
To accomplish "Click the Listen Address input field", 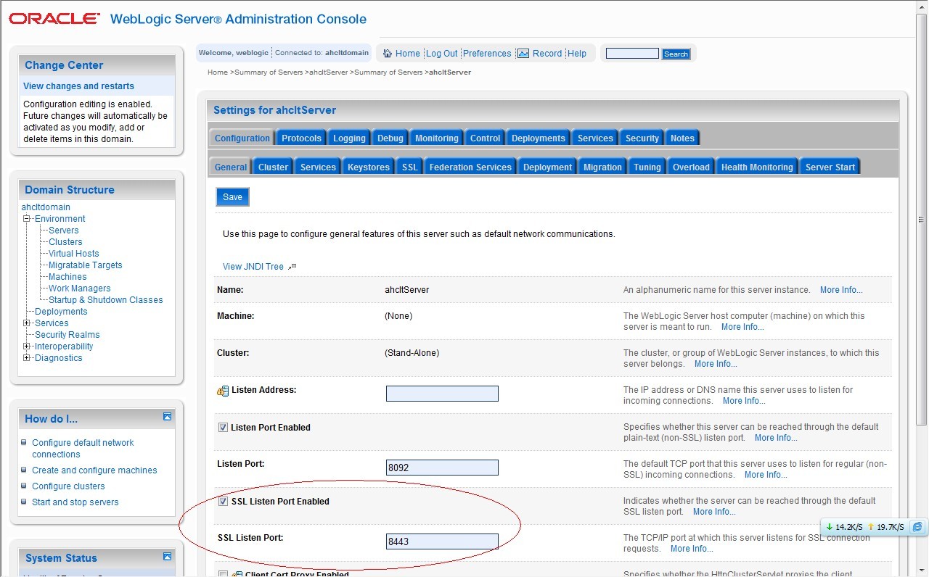I will coord(442,394).
